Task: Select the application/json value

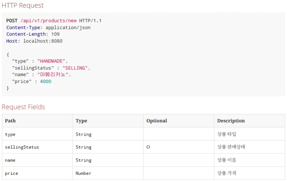Action: click(68, 28)
